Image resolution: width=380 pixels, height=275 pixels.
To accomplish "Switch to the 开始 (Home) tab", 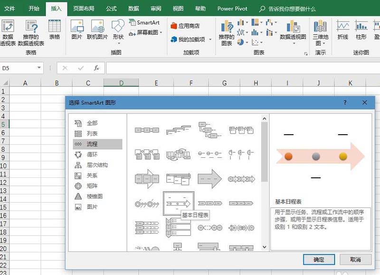I will [x=34, y=9].
